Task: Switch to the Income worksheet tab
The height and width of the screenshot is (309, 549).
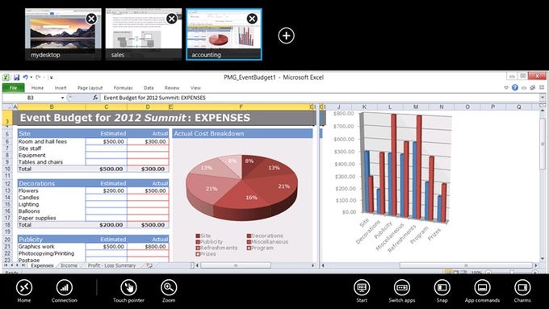Action: point(69,265)
